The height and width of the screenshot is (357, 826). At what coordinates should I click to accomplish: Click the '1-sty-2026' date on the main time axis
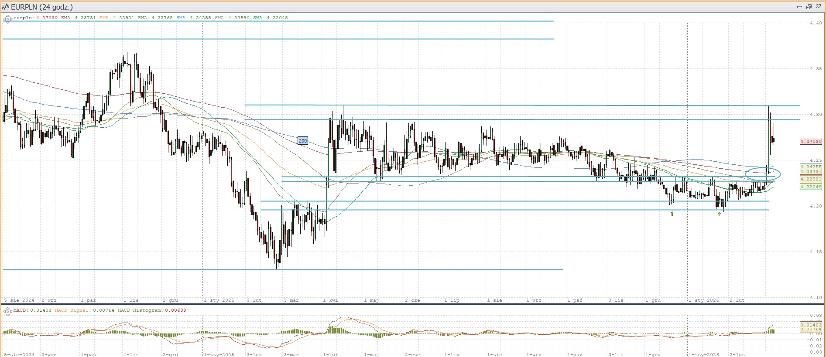pyautogui.click(x=703, y=300)
